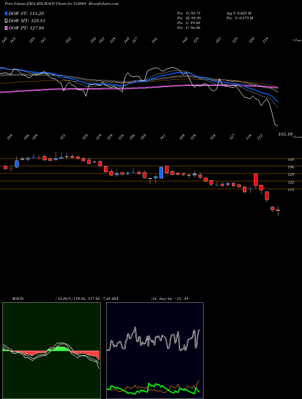Click the large blue candlestick near mid-chart
The image size is (302, 399).
pyautogui.click(x=161, y=173)
